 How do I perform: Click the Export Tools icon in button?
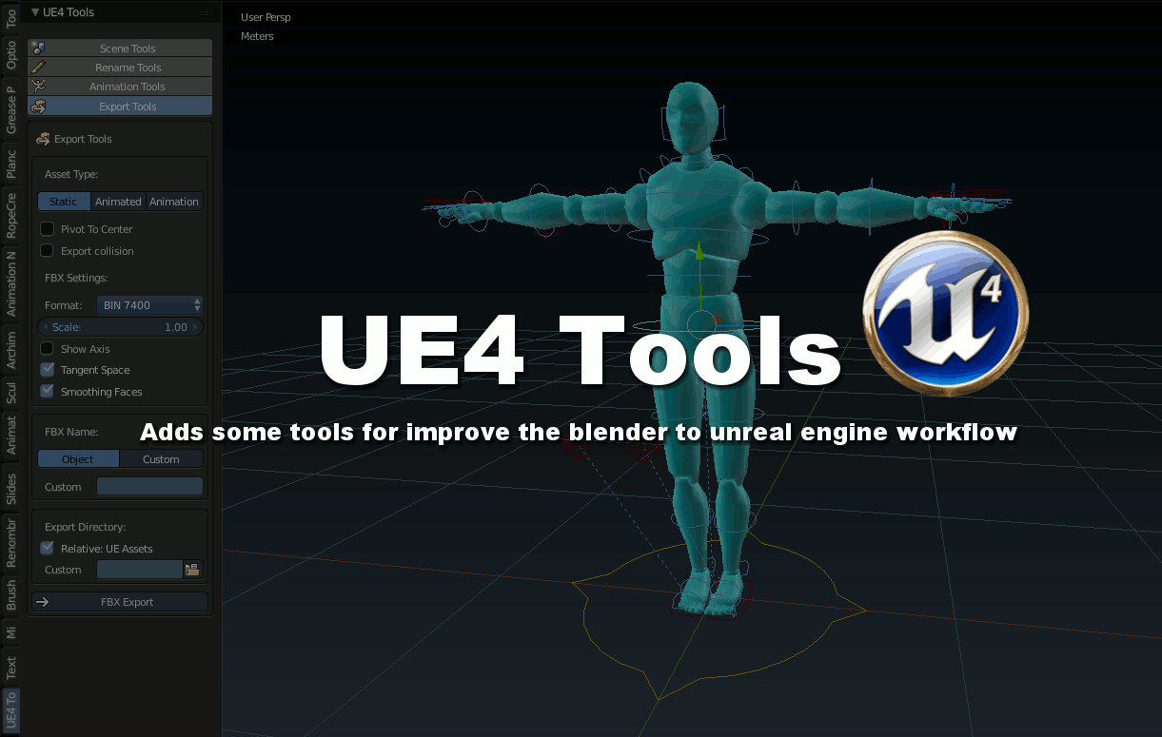[x=38, y=107]
